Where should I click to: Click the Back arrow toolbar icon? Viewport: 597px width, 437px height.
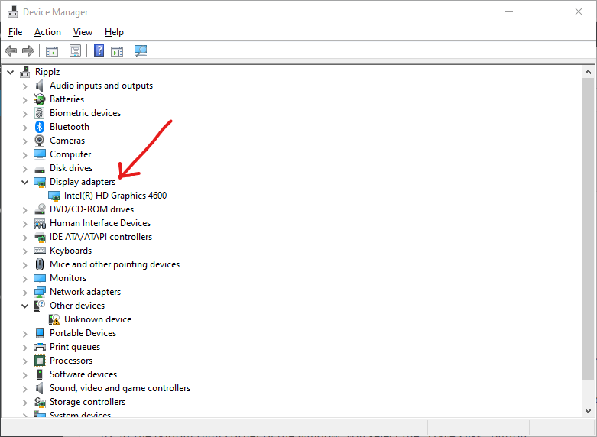click(x=11, y=50)
